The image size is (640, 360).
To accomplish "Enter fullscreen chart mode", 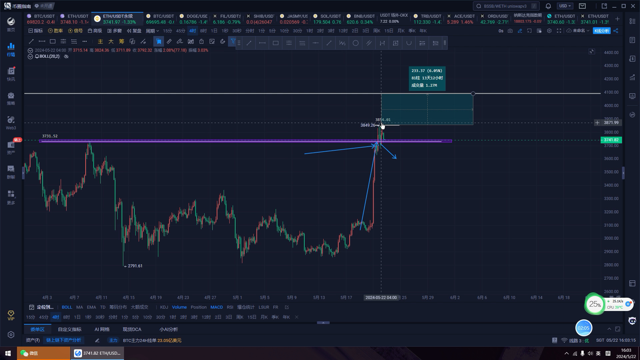I will (x=559, y=31).
